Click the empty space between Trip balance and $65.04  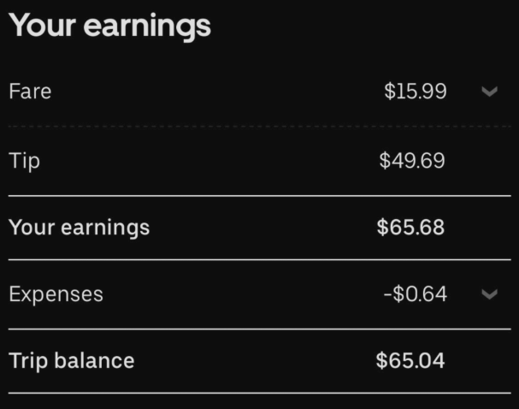click(x=257, y=360)
